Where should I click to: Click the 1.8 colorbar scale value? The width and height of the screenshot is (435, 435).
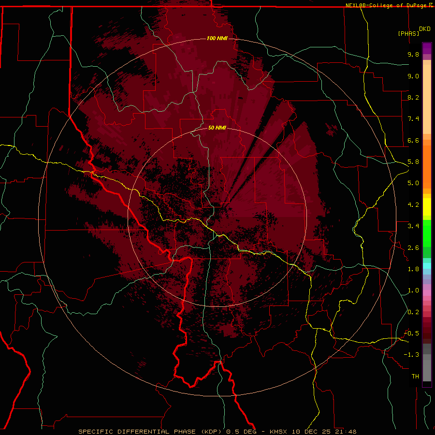click(413, 269)
